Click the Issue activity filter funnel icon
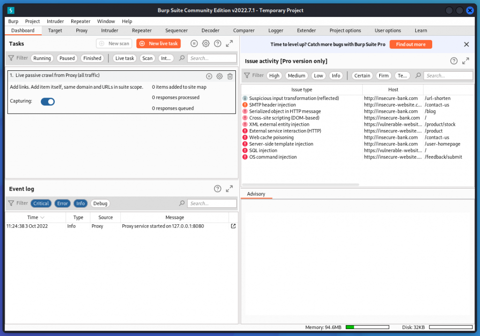480x336 pixels. pos(247,76)
